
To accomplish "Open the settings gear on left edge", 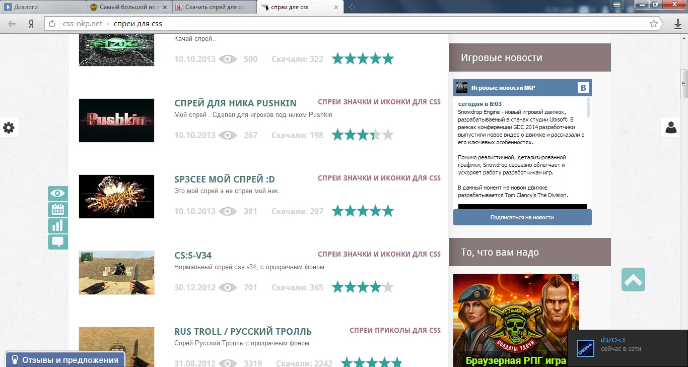I will pyautogui.click(x=9, y=128).
